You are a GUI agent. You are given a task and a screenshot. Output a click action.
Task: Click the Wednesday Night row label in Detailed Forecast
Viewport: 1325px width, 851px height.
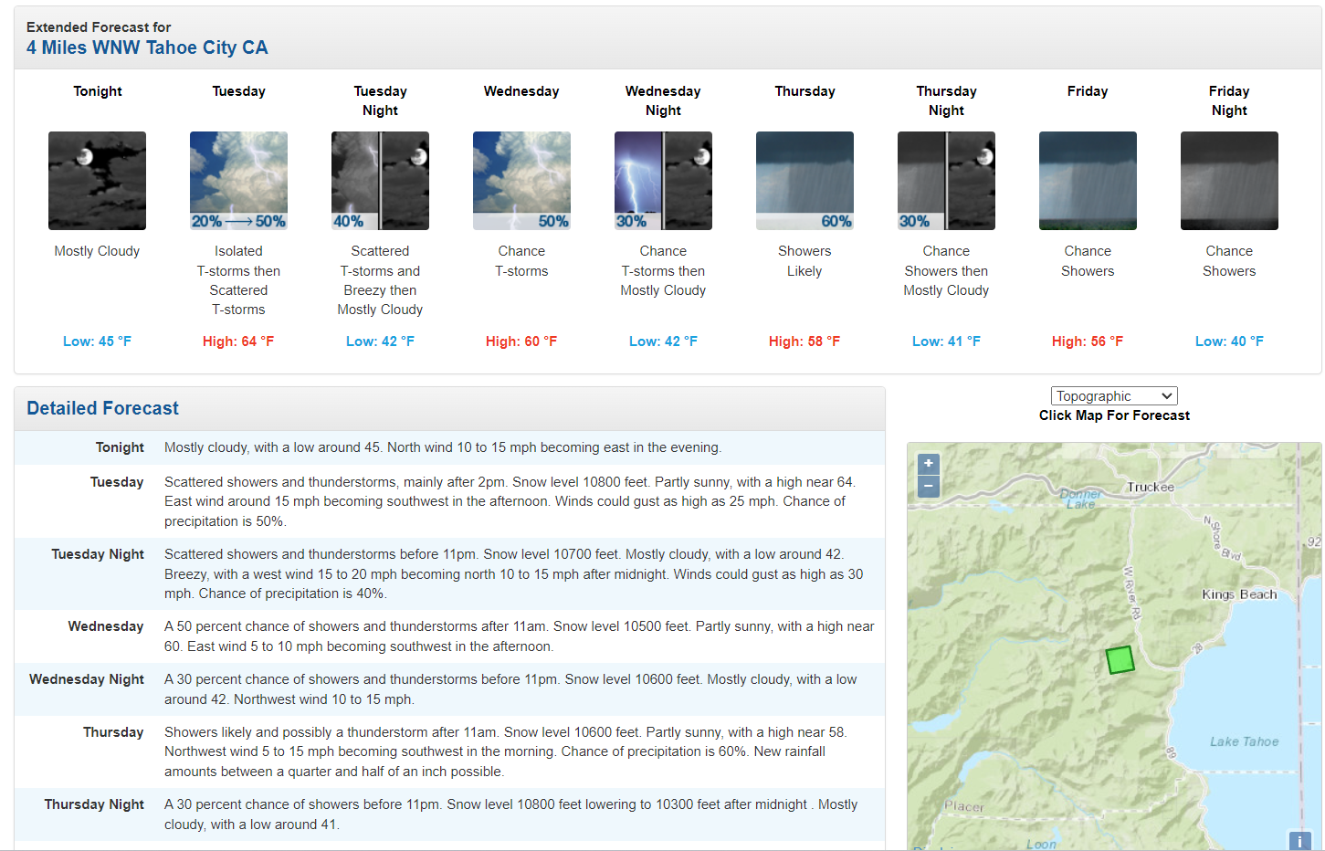point(87,679)
